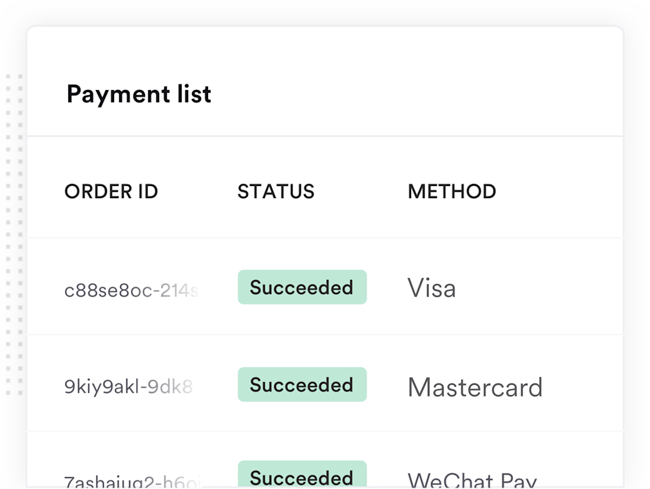Open order 9kiy9akl-9dk8
This screenshot has height=489, width=650.
coord(128,387)
